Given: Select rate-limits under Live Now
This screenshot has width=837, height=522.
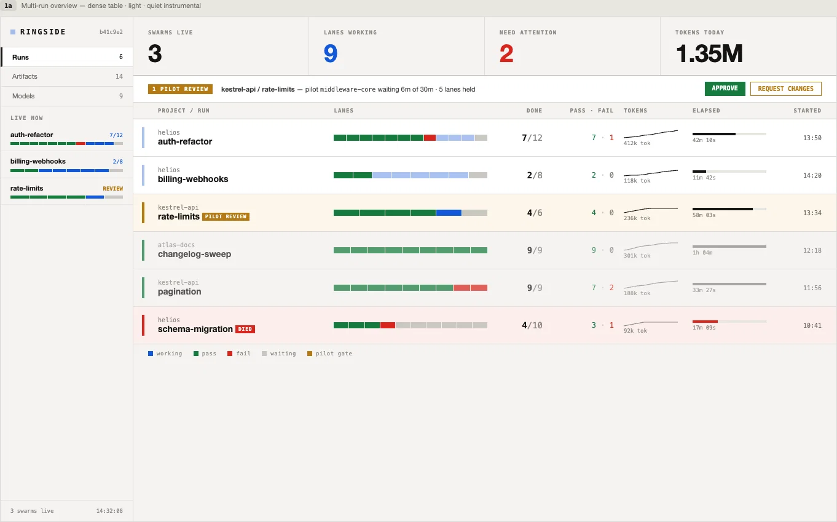Looking at the screenshot, I should tap(66, 192).
